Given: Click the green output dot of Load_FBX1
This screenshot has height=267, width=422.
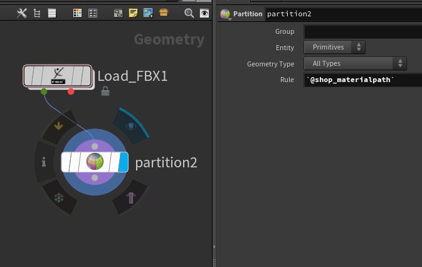Looking at the screenshot, I should tap(44, 92).
